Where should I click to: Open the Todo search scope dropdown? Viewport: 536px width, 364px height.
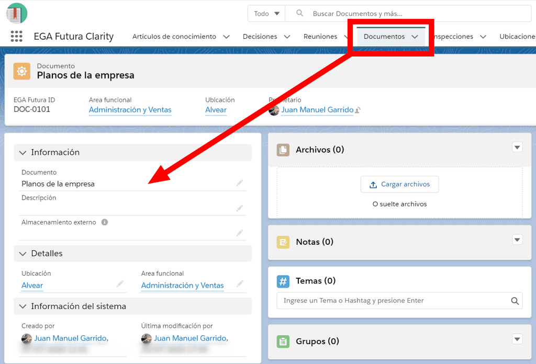(x=266, y=14)
